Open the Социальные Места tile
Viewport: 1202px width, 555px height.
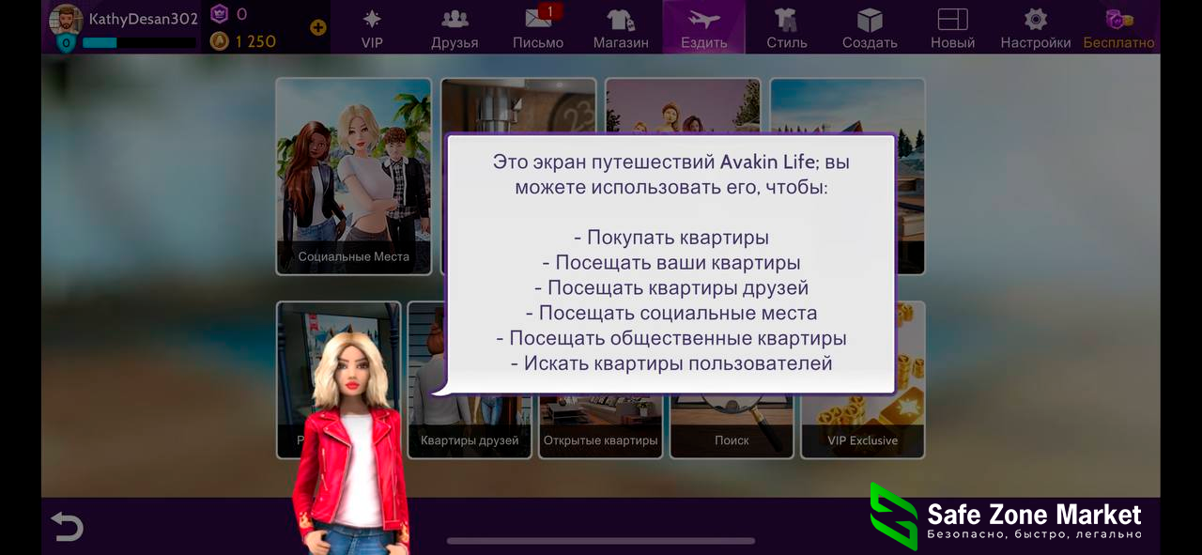click(x=353, y=177)
